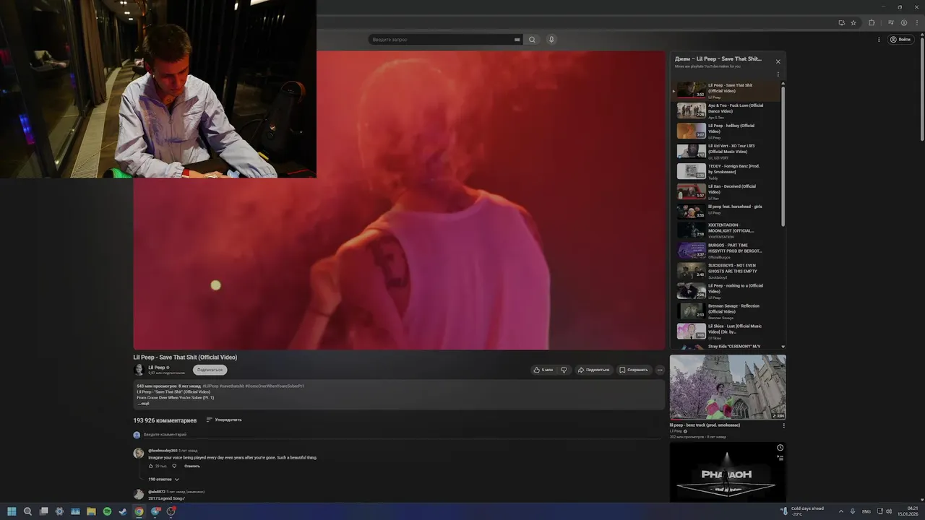Open YouTube settings three-dot menu near Sign in

[879, 40]
